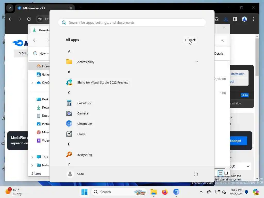Screen dimensions: 264x198
Task: Open the VM6 user account menu
Action: [76, 174]
